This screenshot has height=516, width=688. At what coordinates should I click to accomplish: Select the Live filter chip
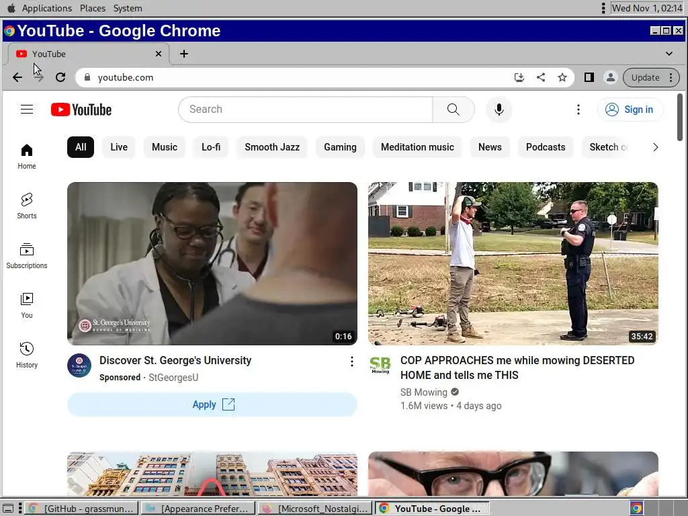pyautogui.click(x=119, y=147)
